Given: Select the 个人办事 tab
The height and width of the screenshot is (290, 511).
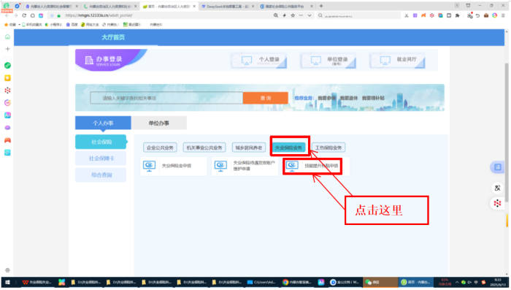Looking at the screenshot, I should tap(103, 123).
